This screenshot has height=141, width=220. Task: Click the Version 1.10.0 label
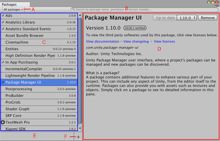coord(103,28)
